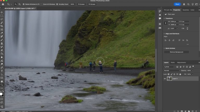Pick the Eyedropper tool
The width and height of the screenshot is (200, 112).
(2, 33)
